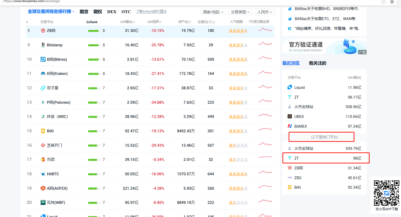Click the 双子星 exchange logo icon
Screen dimensions: 401x217
pos(43,88)
